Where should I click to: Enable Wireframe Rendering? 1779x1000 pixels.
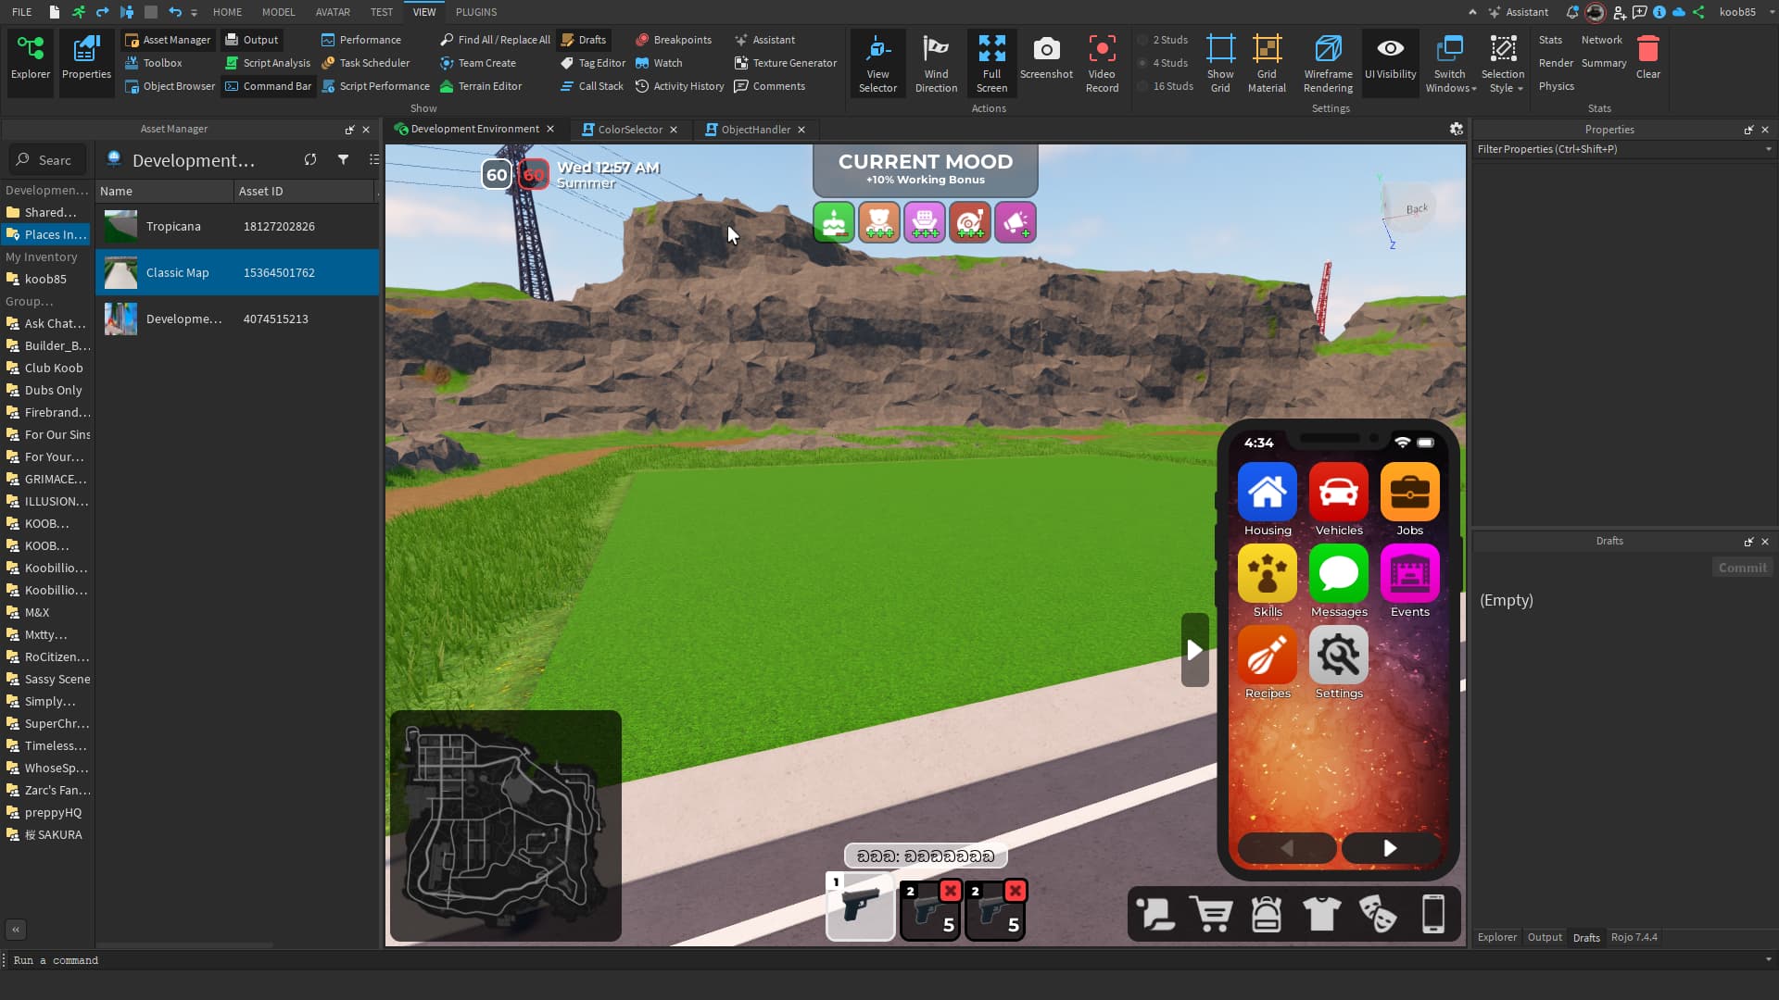pyautogui.click(x=1328, y=63)
